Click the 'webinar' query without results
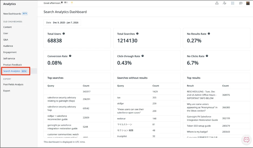 121,119
